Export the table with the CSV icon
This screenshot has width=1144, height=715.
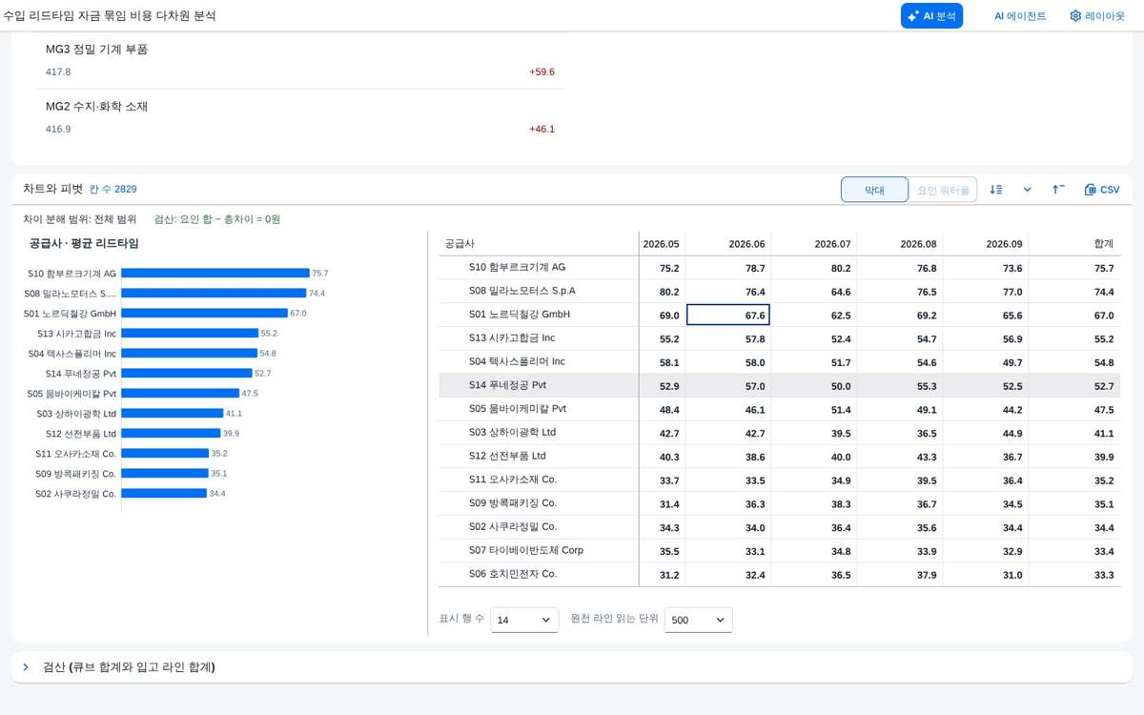click(x=1102, y=190)
